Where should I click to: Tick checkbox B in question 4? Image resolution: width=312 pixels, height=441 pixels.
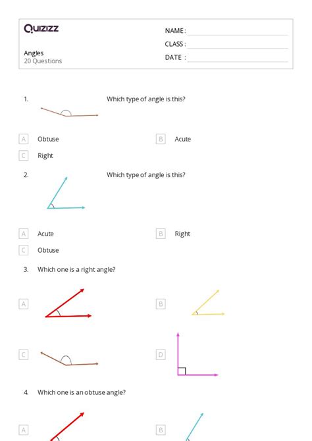point(161,430)
